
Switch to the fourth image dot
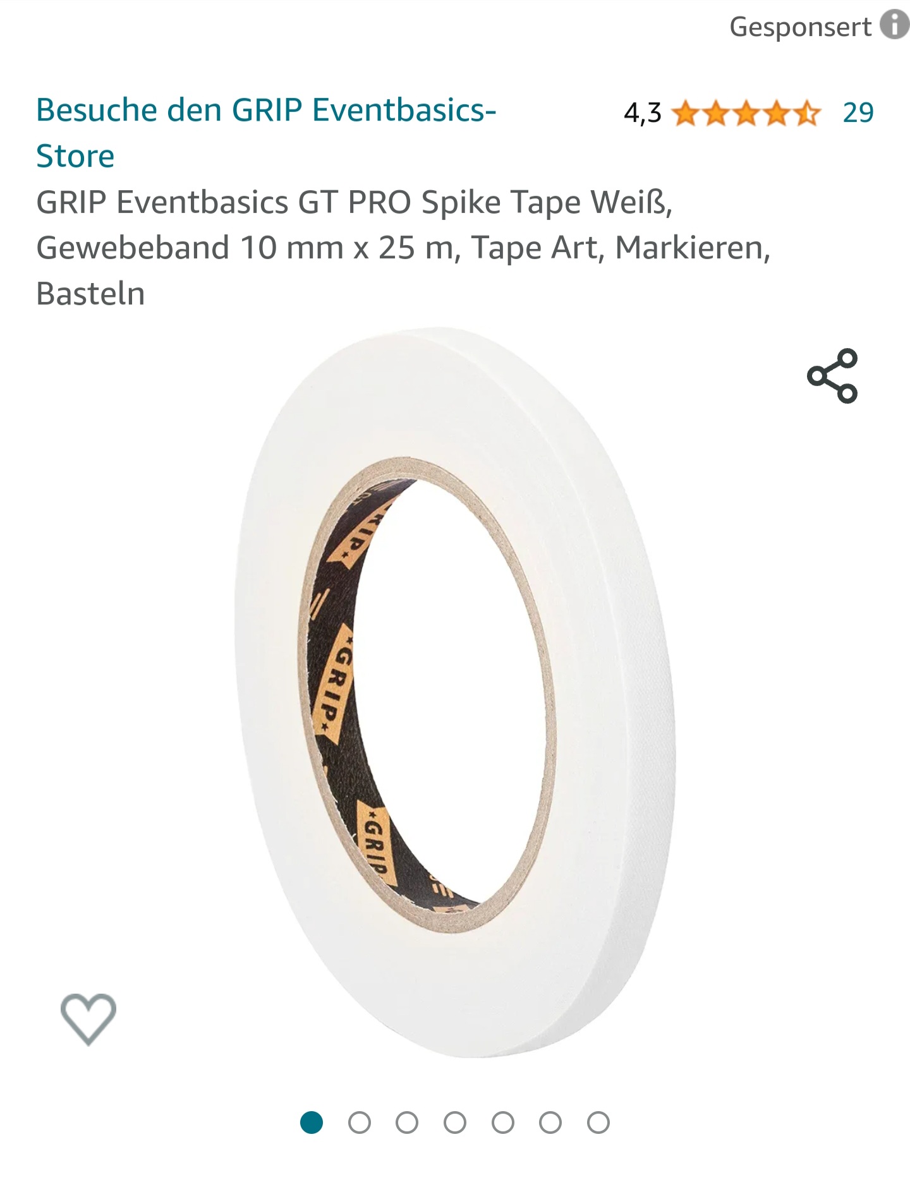[455, 1123]
